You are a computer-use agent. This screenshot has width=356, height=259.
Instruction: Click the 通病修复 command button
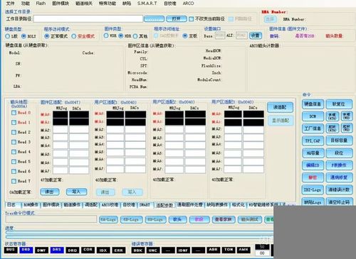(x=339, y=177)
